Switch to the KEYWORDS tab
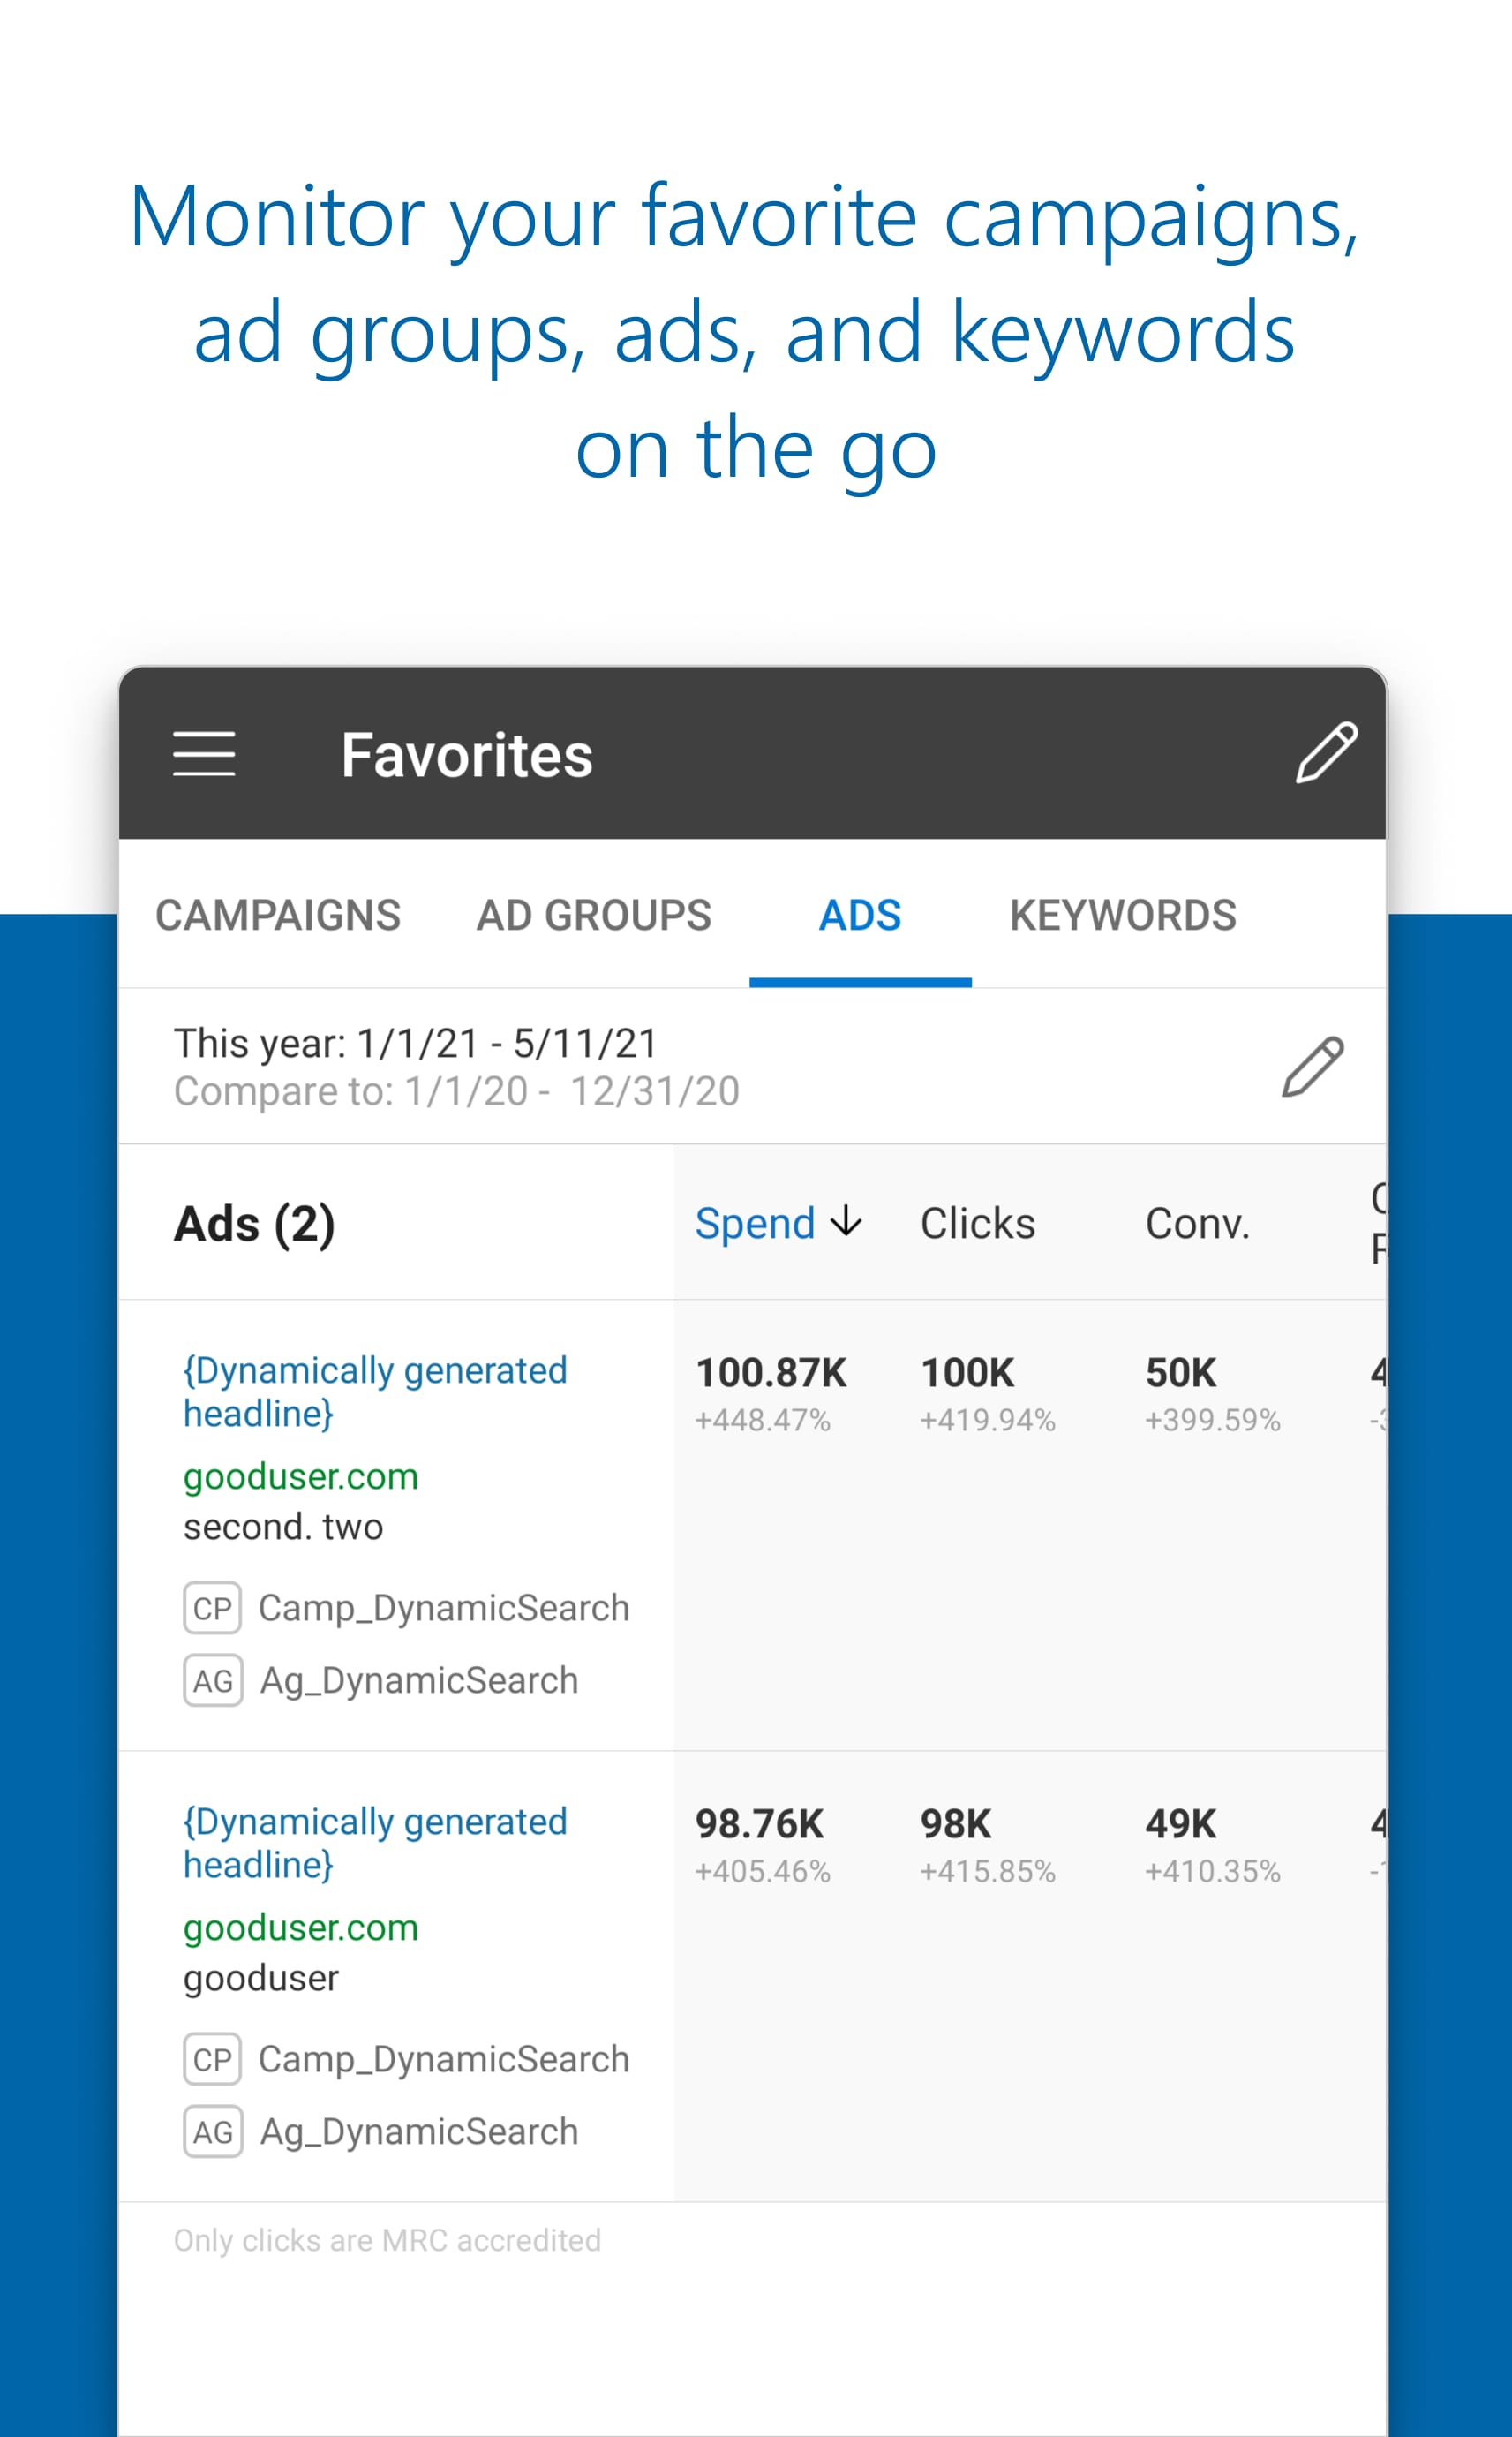The image size is (1512, 2437). click(1124, 915)
